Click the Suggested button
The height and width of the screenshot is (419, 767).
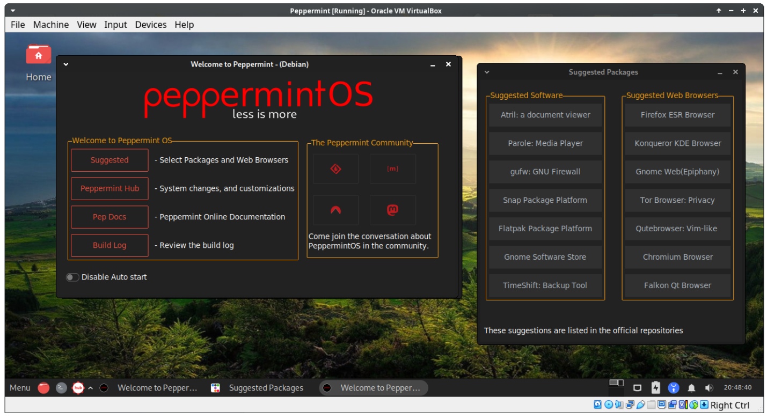[109, 160]
